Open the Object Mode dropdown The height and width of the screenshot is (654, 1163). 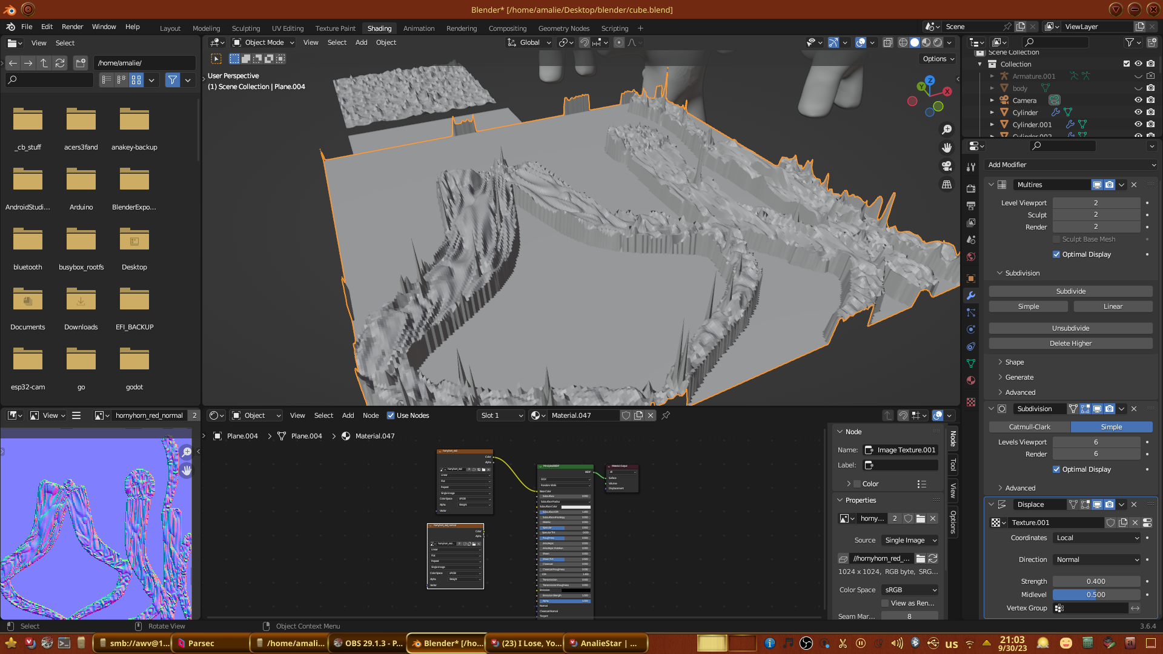coord(263,42)
